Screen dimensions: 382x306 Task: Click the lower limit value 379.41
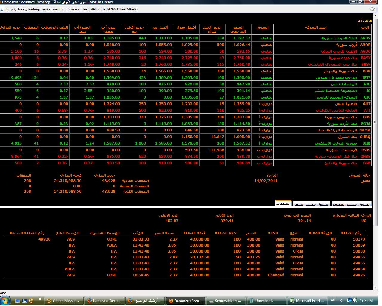(x=227, y=221)
